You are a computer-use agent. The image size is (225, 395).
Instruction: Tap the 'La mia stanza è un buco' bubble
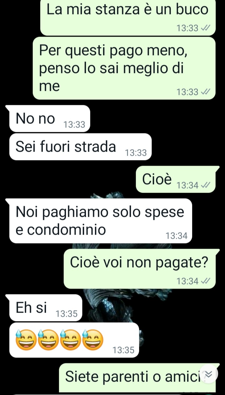(x=128, y=17)
